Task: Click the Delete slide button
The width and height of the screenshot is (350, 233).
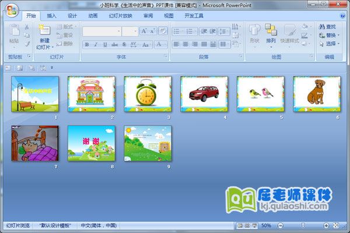Action: [x=64, y=44]
